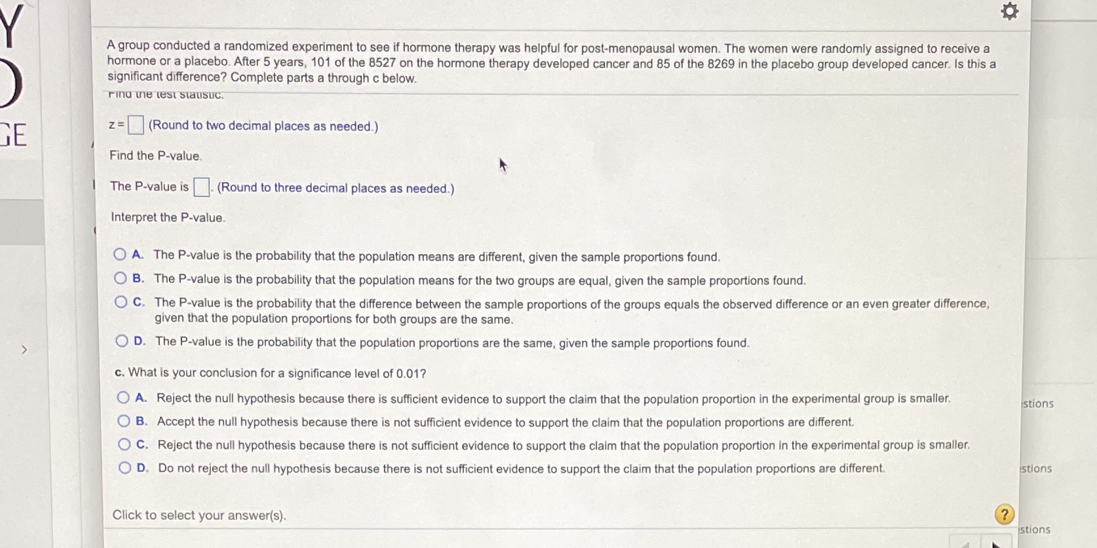Expand the left sidebar chevron
The width and height of the screenshot is (1097, 548).
(x=24, y=350)
